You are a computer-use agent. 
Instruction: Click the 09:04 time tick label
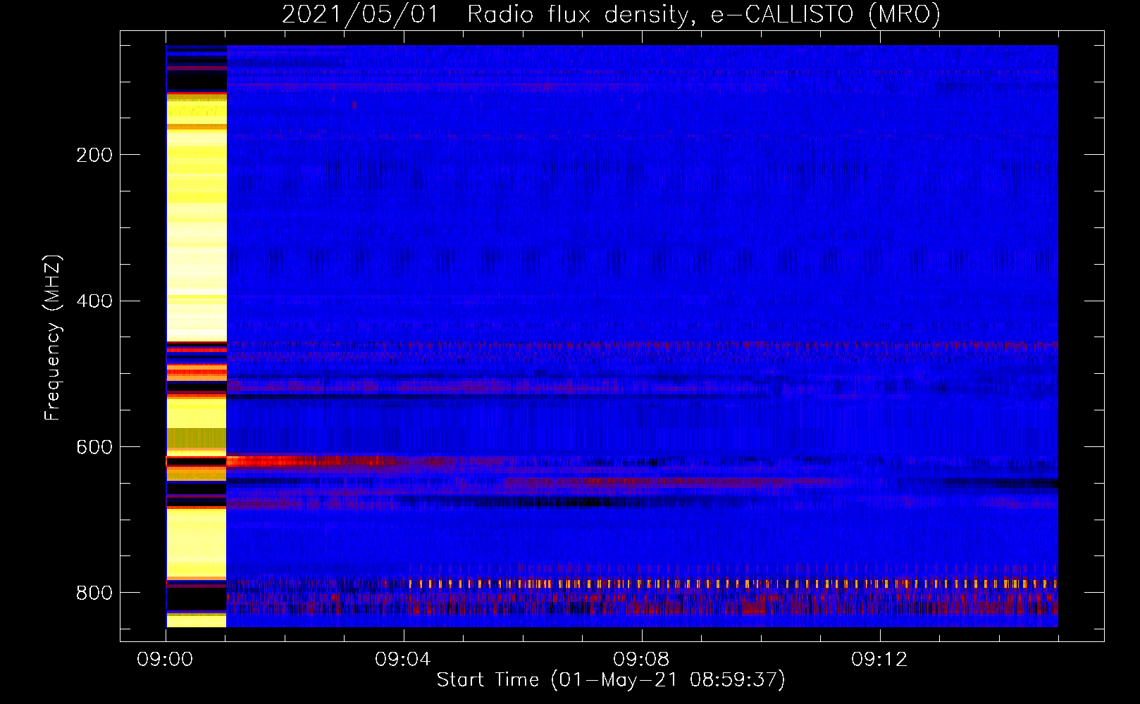(404, 660)
